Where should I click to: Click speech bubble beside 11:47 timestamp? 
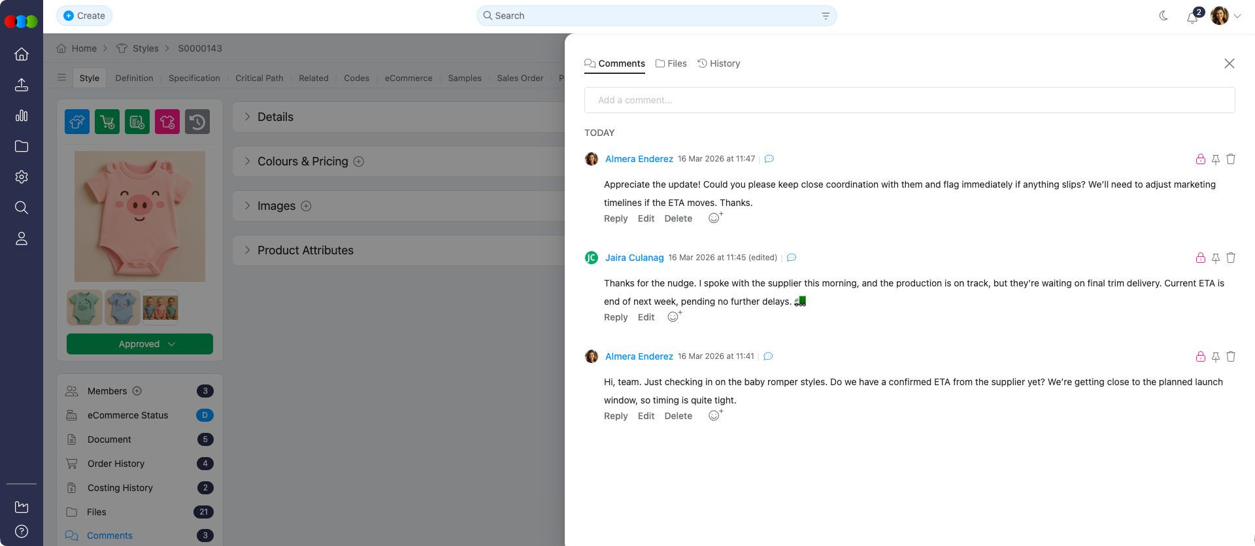769,159
